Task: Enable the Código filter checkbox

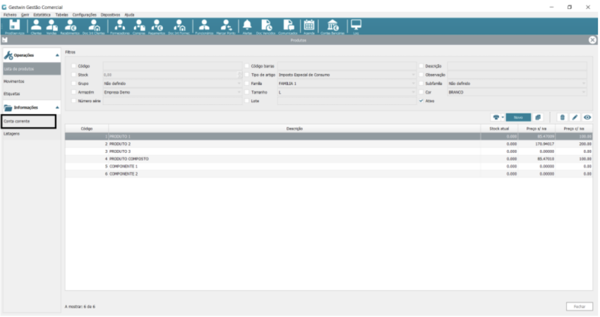Action: [73, 66]
